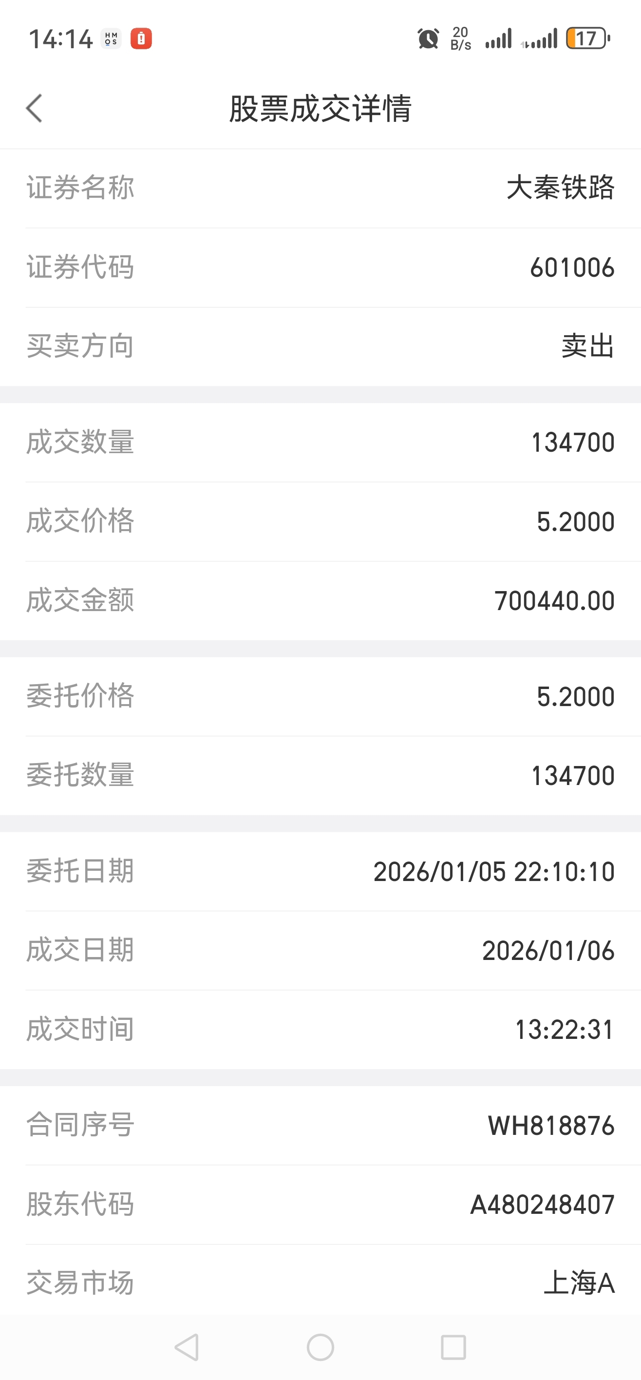The height and width of the screenshot is (1380, 641).
Task: Tap the 上海A trading market value
Action: point(579,1284)
